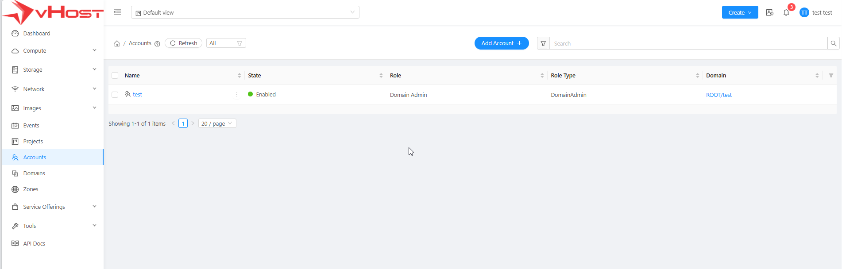Screen dimensions: 842x269
Task: Click the search magnifier icon
Action: point(833,43)
